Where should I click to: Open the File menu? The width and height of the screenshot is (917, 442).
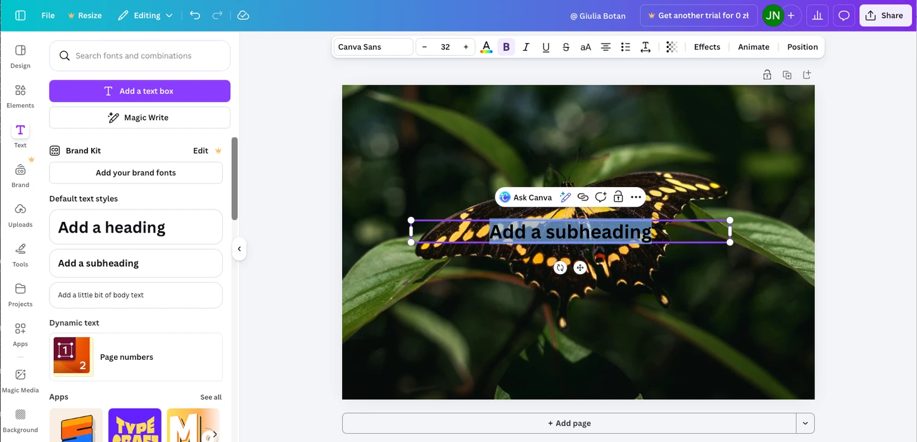pyautogui.click(x=47, y=15)
